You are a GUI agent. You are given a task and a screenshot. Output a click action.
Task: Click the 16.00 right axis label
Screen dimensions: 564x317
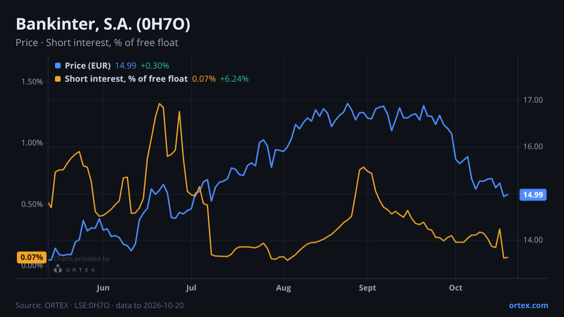(532, 147)
